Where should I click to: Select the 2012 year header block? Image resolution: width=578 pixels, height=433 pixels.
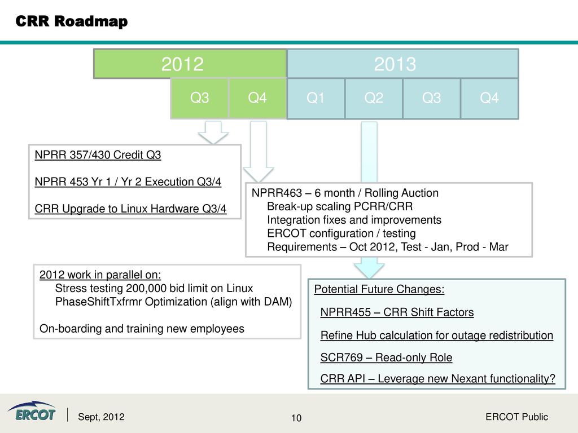click(x=190, y=64)
